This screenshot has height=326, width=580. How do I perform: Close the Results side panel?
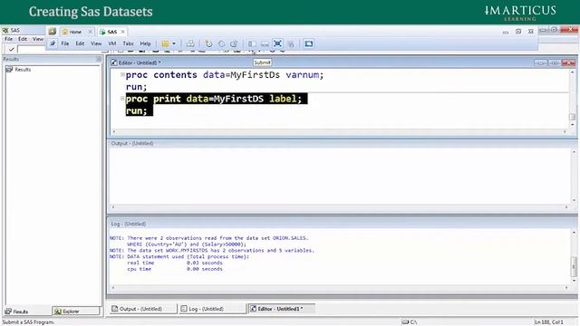(x=99, y=59)
